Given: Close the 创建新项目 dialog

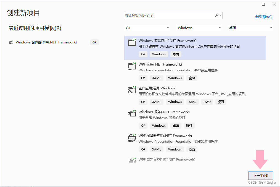Looking at the screenshot, I should click(274, 4).
